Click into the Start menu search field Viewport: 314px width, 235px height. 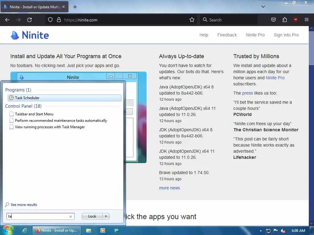pos(38,216)
